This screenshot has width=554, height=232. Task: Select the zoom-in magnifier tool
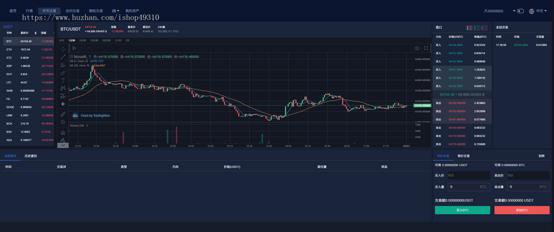coord(63,122)
